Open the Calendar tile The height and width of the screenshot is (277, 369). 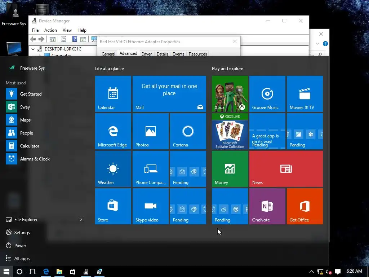[x=113, y=93]
